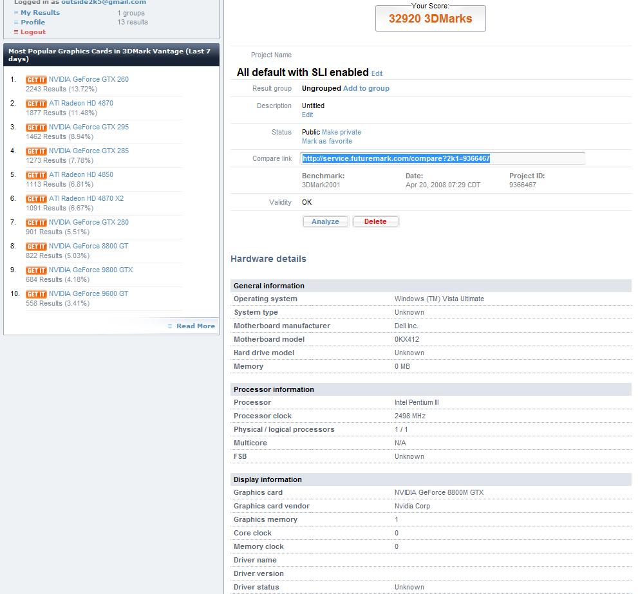
Task: Open ATI Radeon HD 4870 X2 link
Action: tap(86, 198)
